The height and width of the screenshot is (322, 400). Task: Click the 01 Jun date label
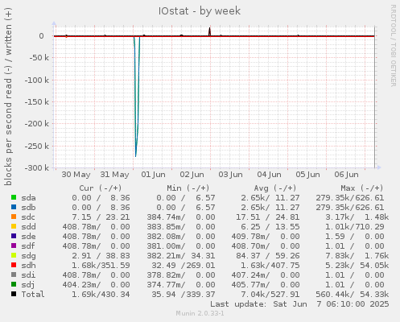[x=153, y=175]
